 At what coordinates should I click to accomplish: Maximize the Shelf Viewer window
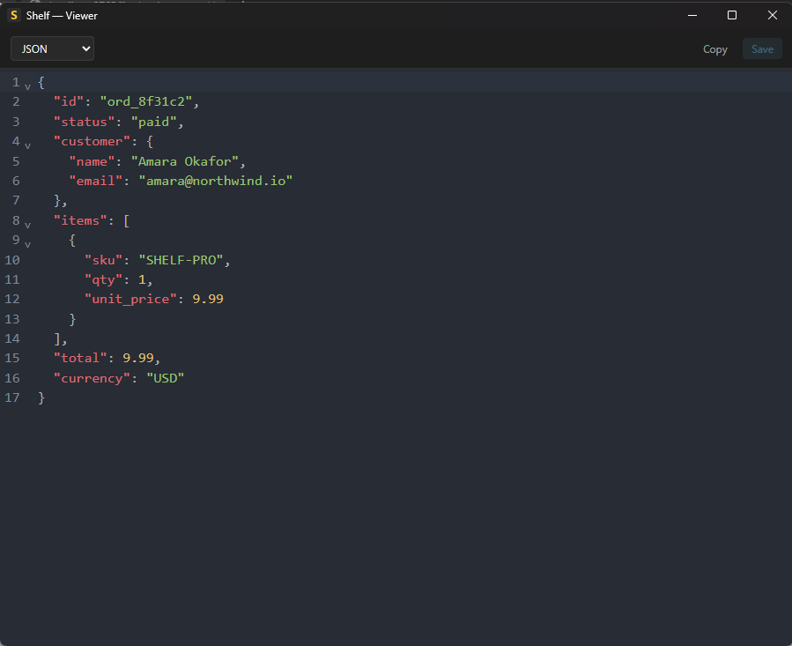click(x=732, y=16)
